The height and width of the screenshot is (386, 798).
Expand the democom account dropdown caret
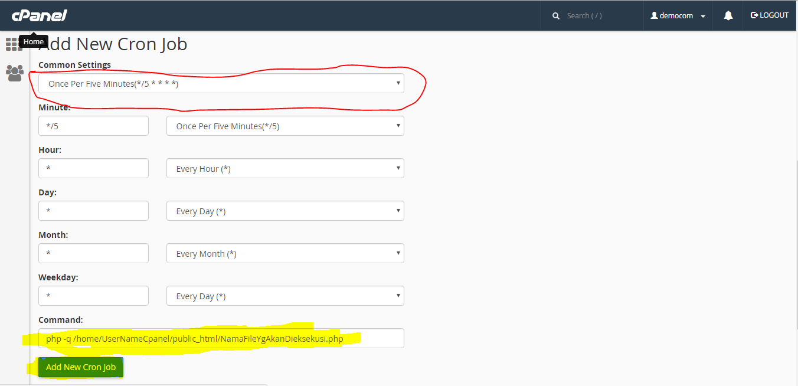702,16
